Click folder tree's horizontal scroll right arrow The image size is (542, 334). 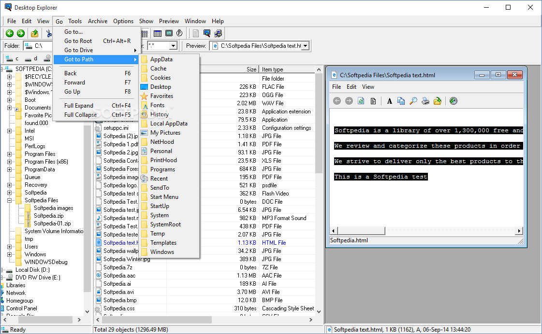tap(79, 320)
